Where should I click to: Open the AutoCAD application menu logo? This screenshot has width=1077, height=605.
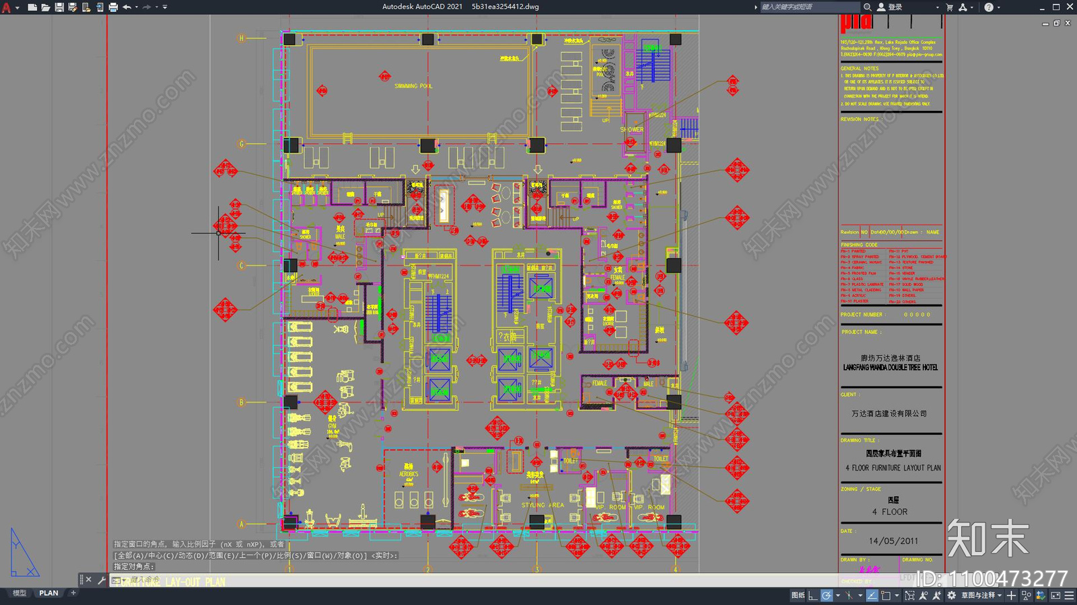pos(7,7)
